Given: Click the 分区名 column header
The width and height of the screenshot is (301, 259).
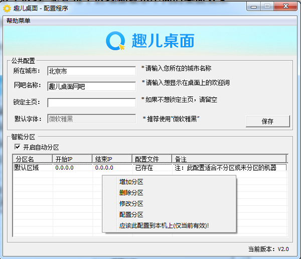Looking at the screenshot, I should 33,159.
